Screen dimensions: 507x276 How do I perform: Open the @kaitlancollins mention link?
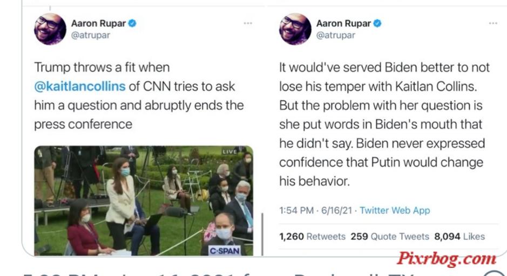pos(79,86)
